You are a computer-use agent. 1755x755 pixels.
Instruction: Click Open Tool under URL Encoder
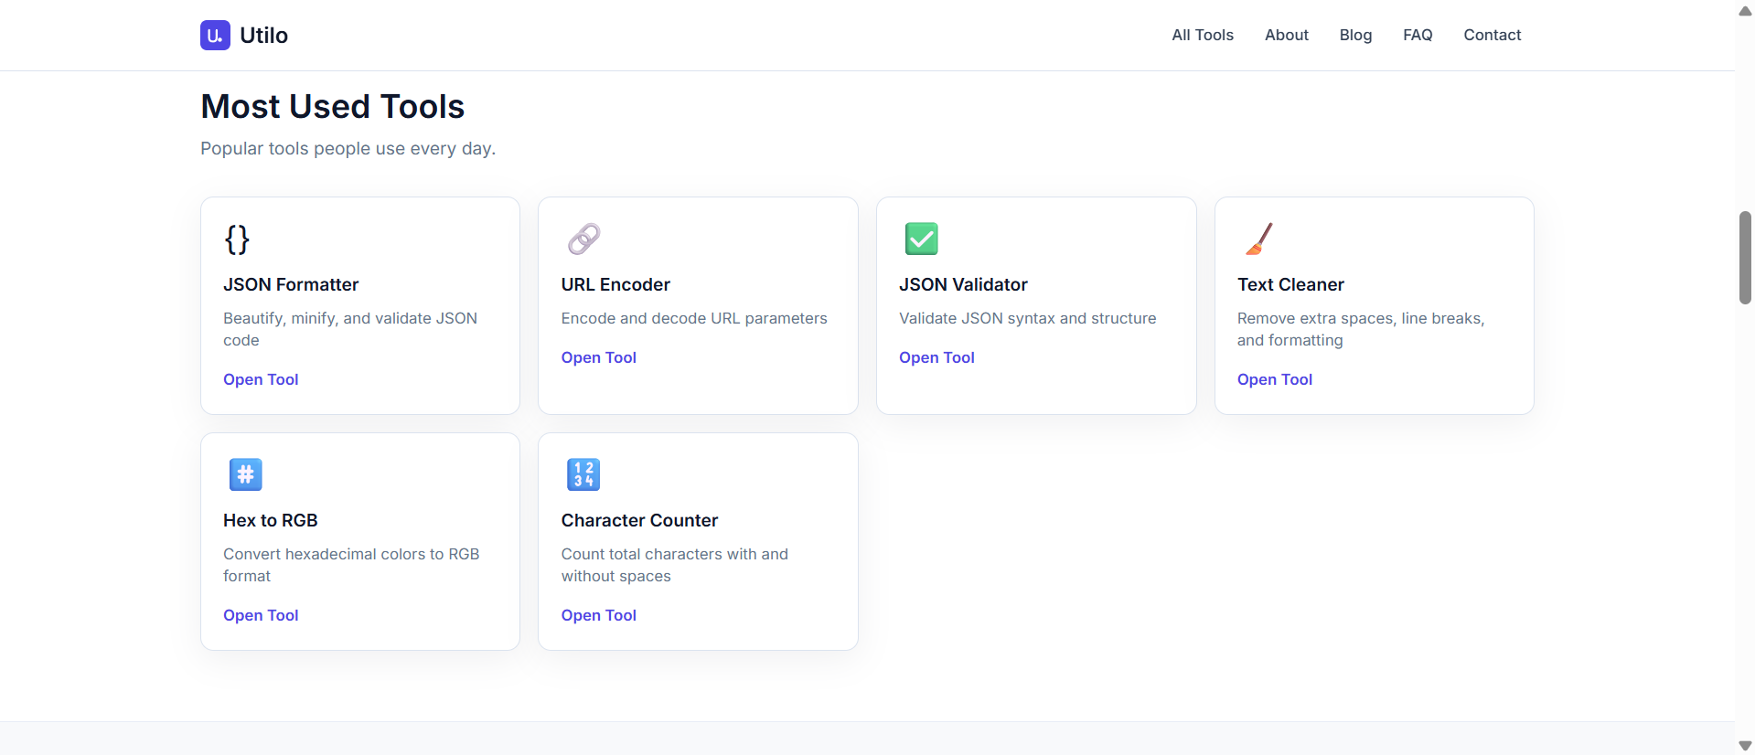click(x=599, y=357)
